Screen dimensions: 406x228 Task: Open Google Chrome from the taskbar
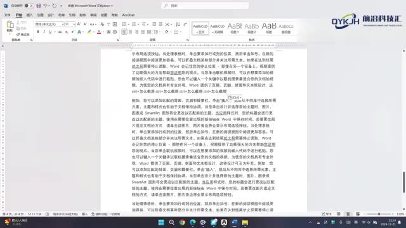[x=182, y=222]
